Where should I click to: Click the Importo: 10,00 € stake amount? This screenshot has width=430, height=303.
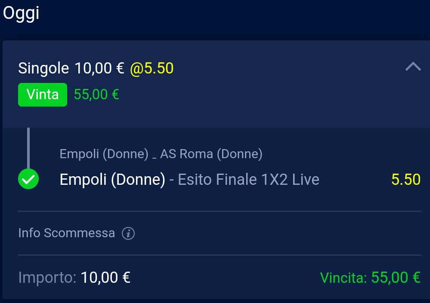pyautogui.click(x=74, y=278)
